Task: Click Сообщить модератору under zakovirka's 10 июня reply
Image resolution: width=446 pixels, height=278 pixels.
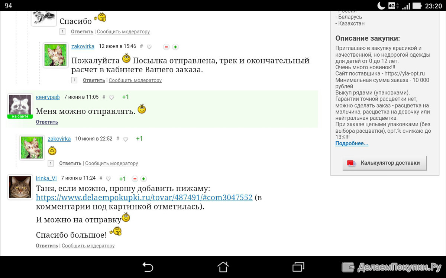Action: click(x=111, y=163)
